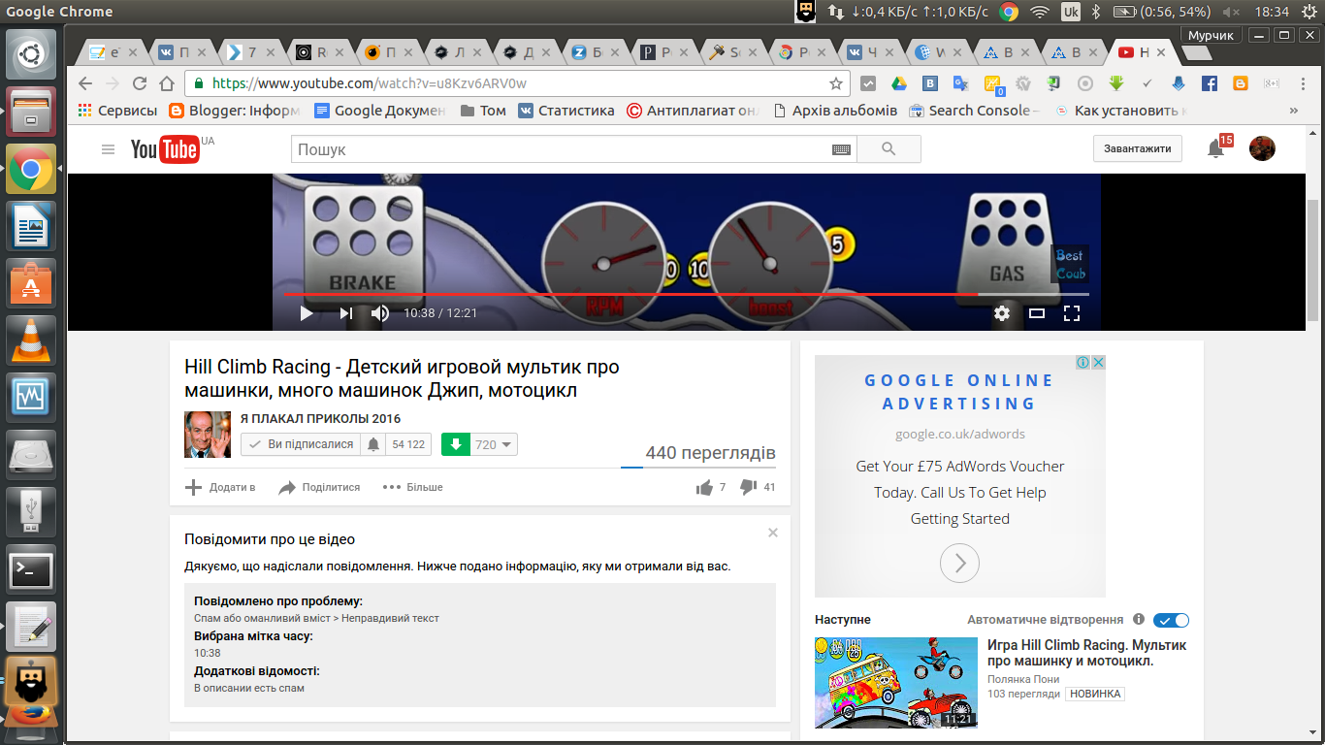Click Додати в add to playlist
The height and width of the screenshot is (745, 1325).
[220, 487]
